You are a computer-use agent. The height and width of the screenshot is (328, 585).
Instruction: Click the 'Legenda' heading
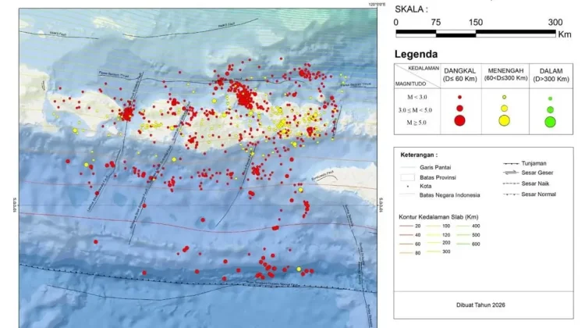coord(416,55)
